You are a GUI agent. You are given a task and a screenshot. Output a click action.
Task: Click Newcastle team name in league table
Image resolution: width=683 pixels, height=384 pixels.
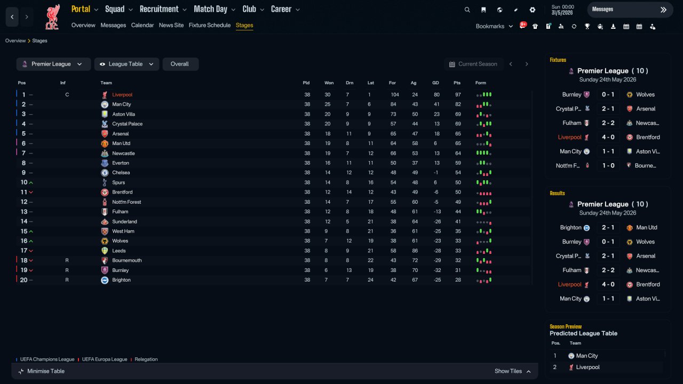[x=123, y=154]
